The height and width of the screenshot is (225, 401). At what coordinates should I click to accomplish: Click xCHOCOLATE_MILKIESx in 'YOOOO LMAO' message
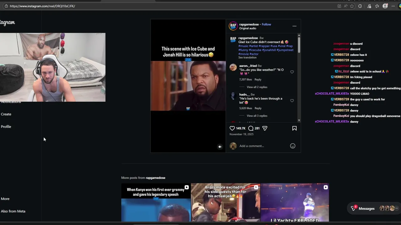332,94
